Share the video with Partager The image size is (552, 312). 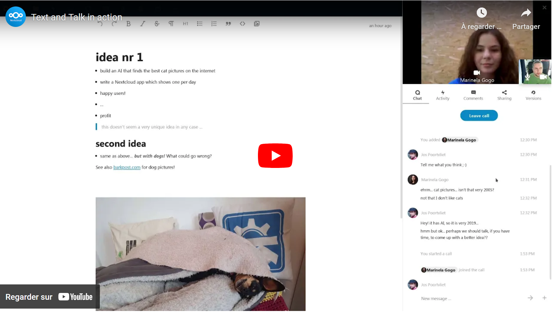point(526,19)
